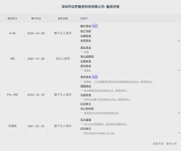Screen dimensions: 181x151
Task: Click the 数据来源：睿兽分析 footer text
Action: [165, 144]
